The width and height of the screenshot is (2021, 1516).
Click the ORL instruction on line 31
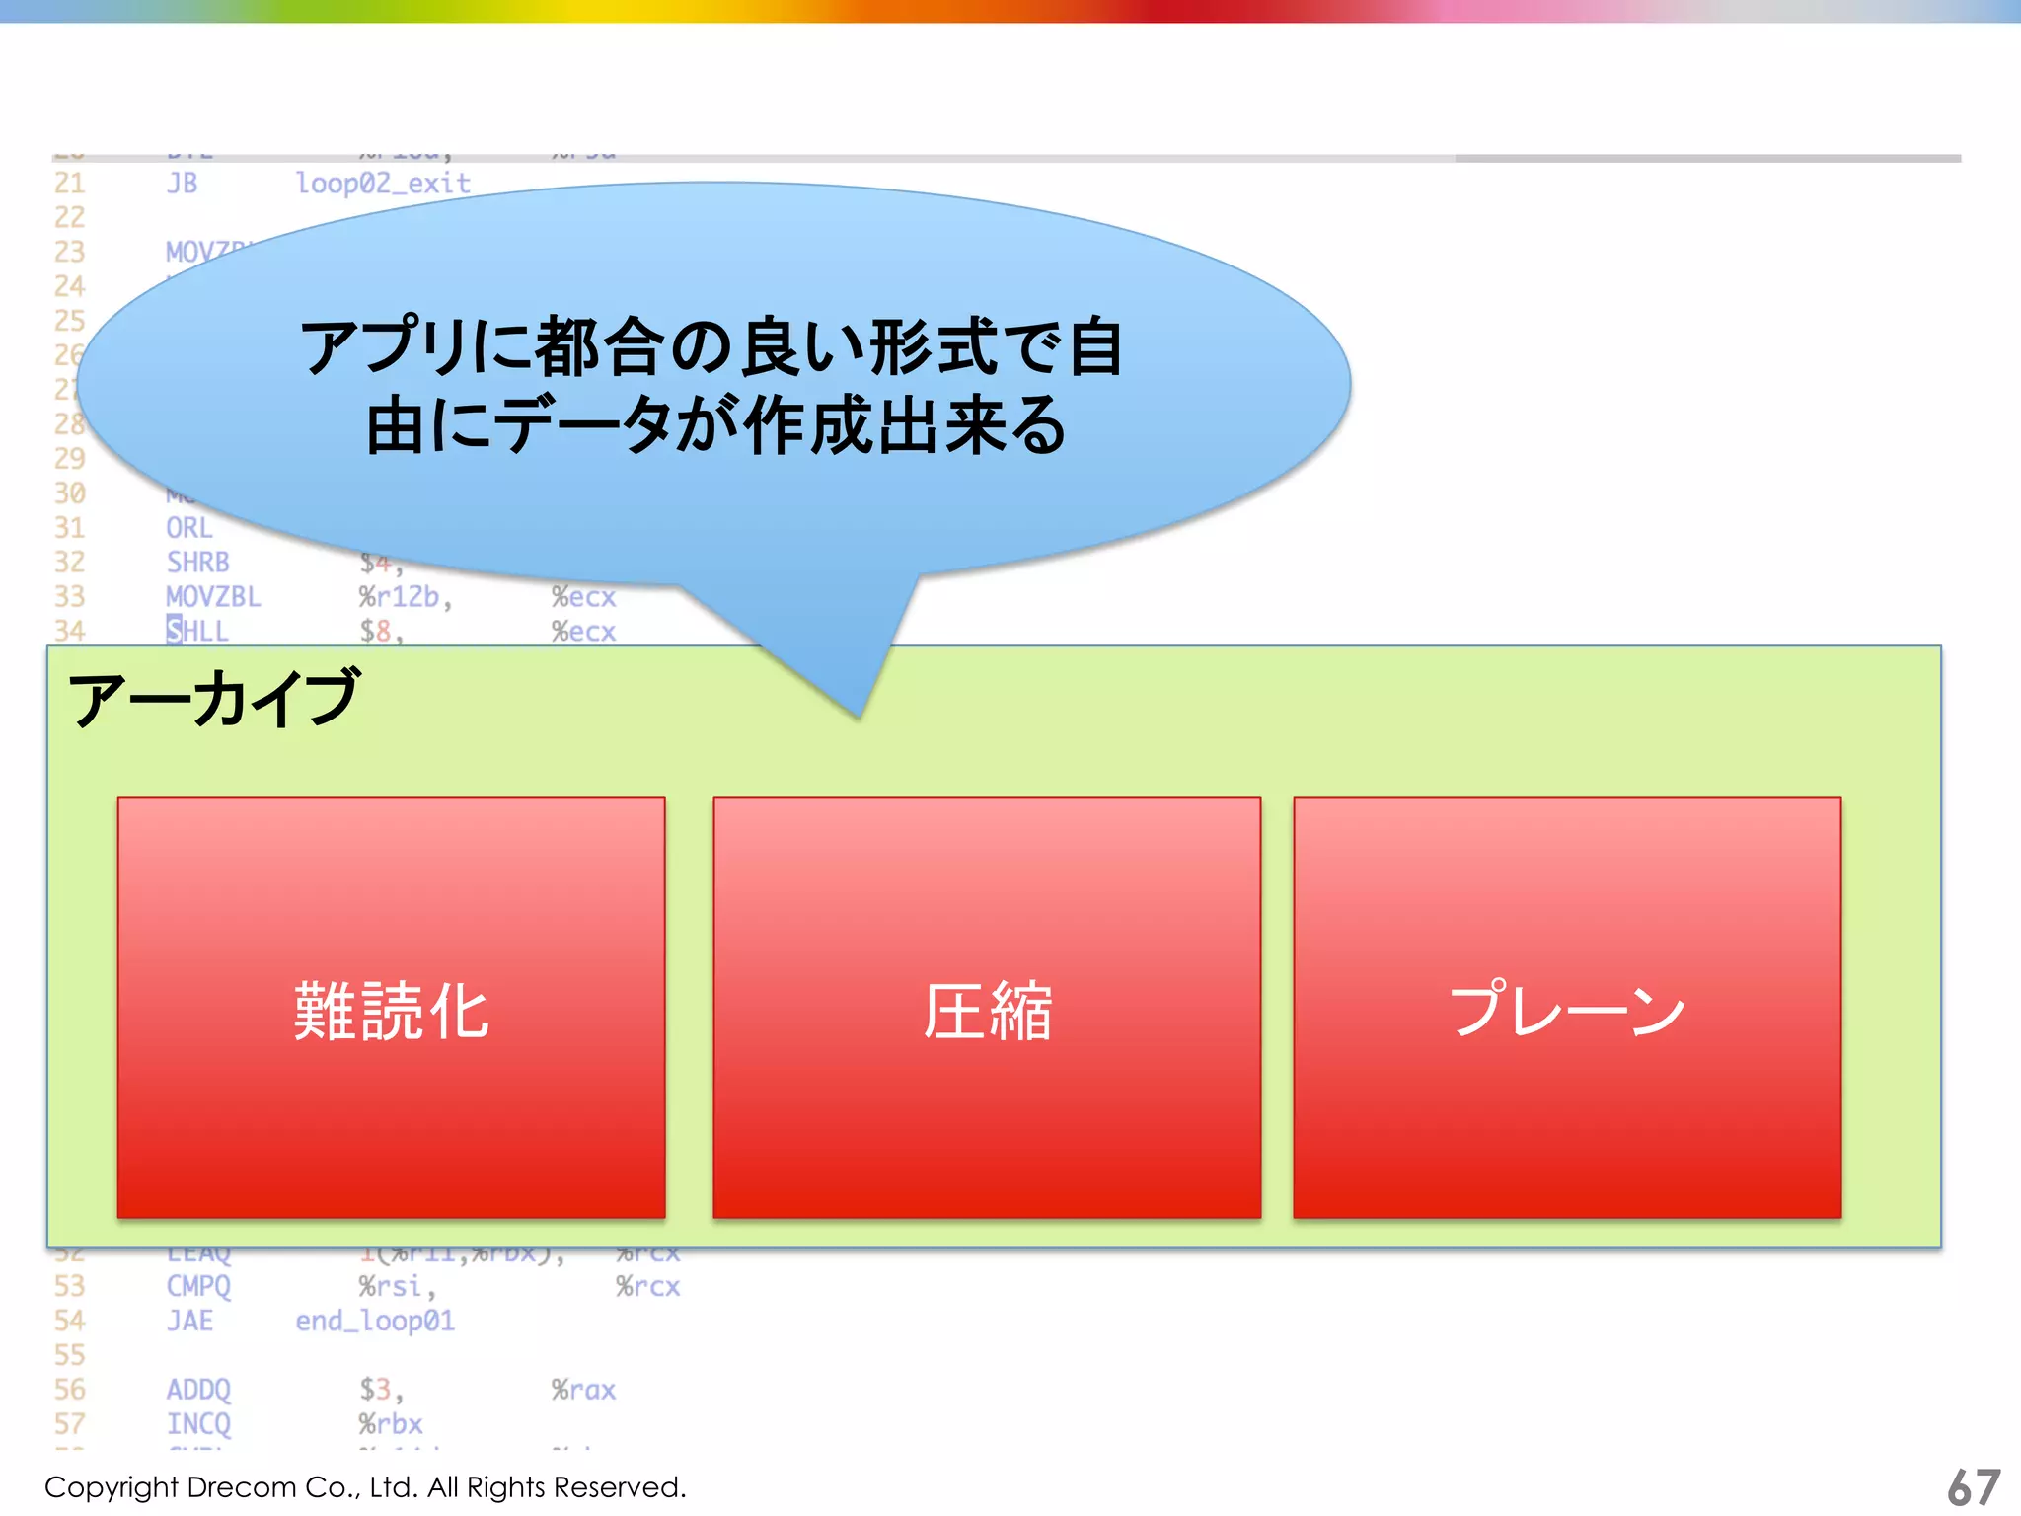click(x=188, y=528)
